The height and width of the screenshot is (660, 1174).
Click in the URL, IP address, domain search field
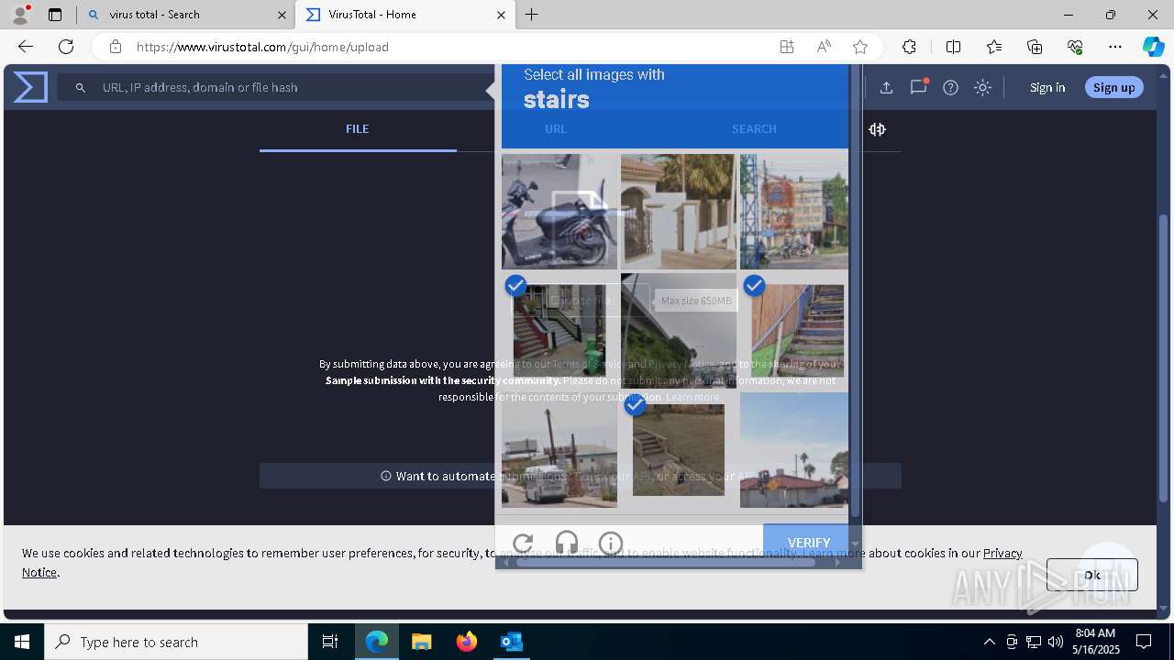(275, 88)
